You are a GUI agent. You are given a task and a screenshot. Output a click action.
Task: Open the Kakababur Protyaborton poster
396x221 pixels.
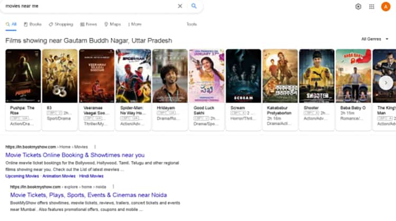[x=280, y=76]
